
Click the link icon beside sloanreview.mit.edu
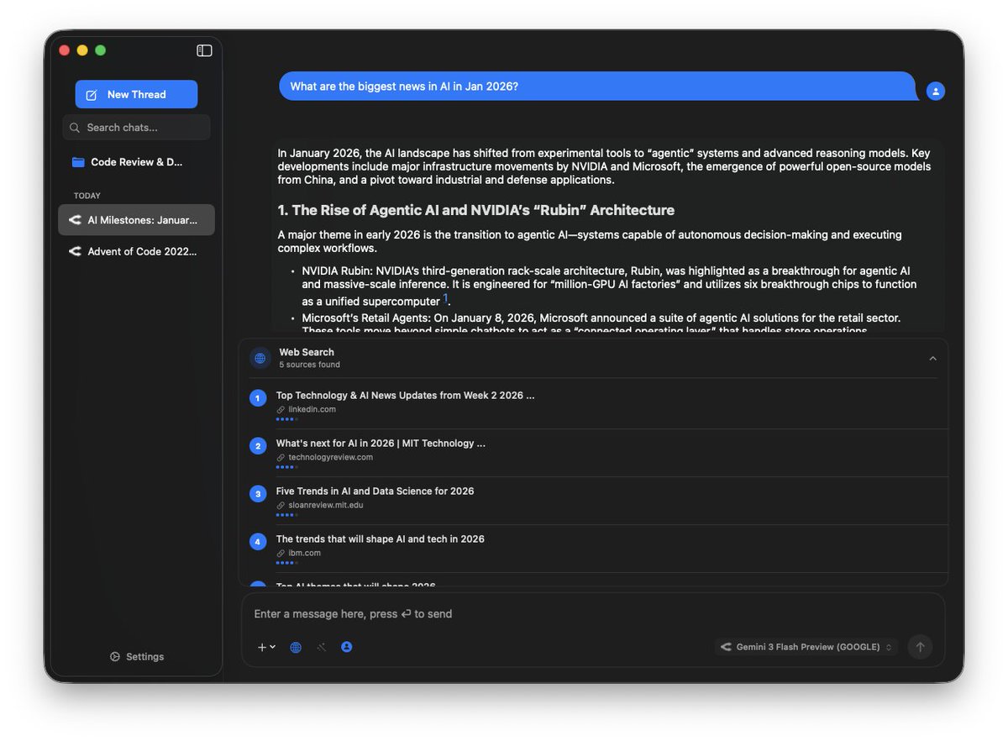tap(281, 506)
